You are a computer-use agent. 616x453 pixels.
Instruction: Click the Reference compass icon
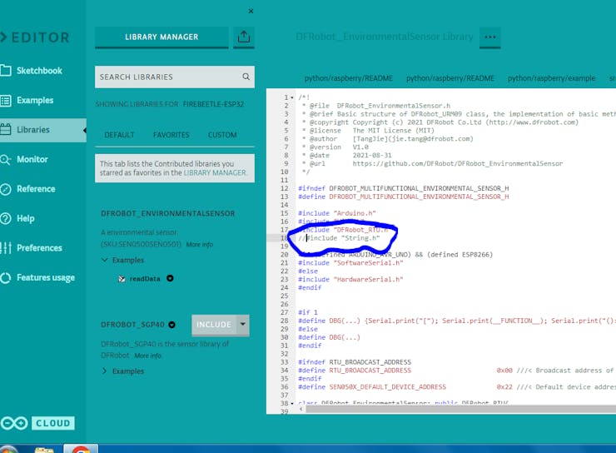pos(6,189)
